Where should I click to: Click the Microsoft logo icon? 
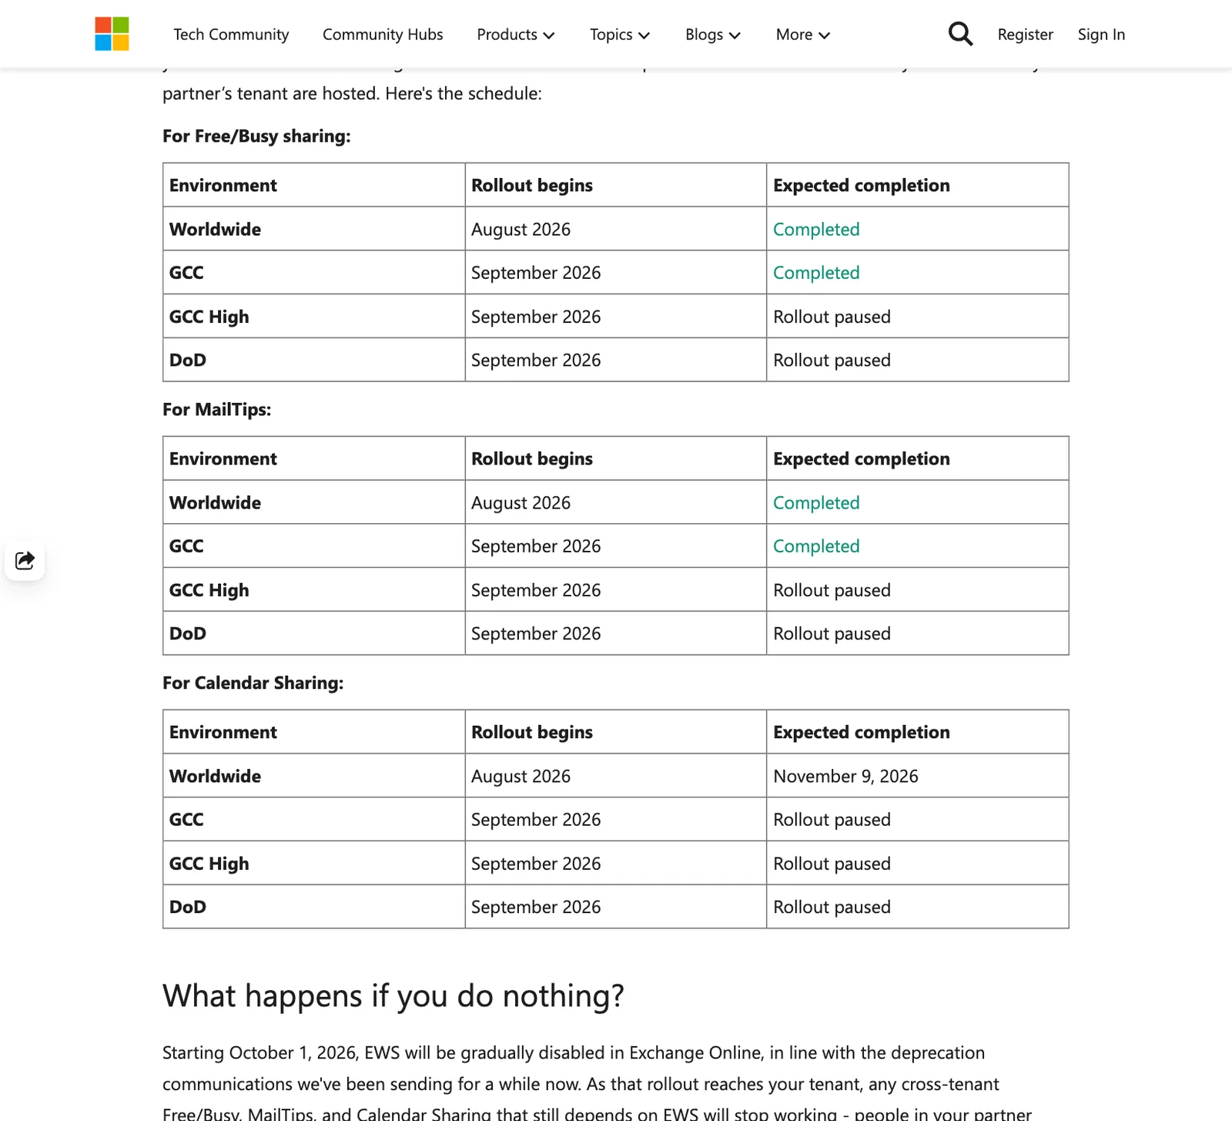coord(112,34)
